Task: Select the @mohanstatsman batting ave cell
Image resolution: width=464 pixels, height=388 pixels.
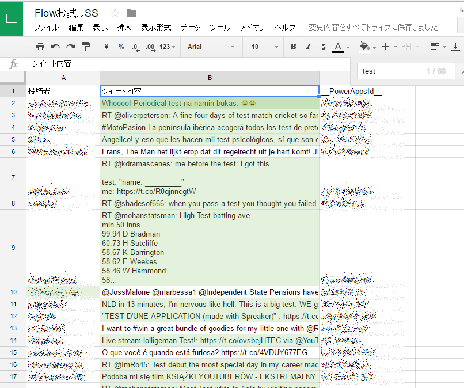Action: pyautogui.click(x=210, y=248)
